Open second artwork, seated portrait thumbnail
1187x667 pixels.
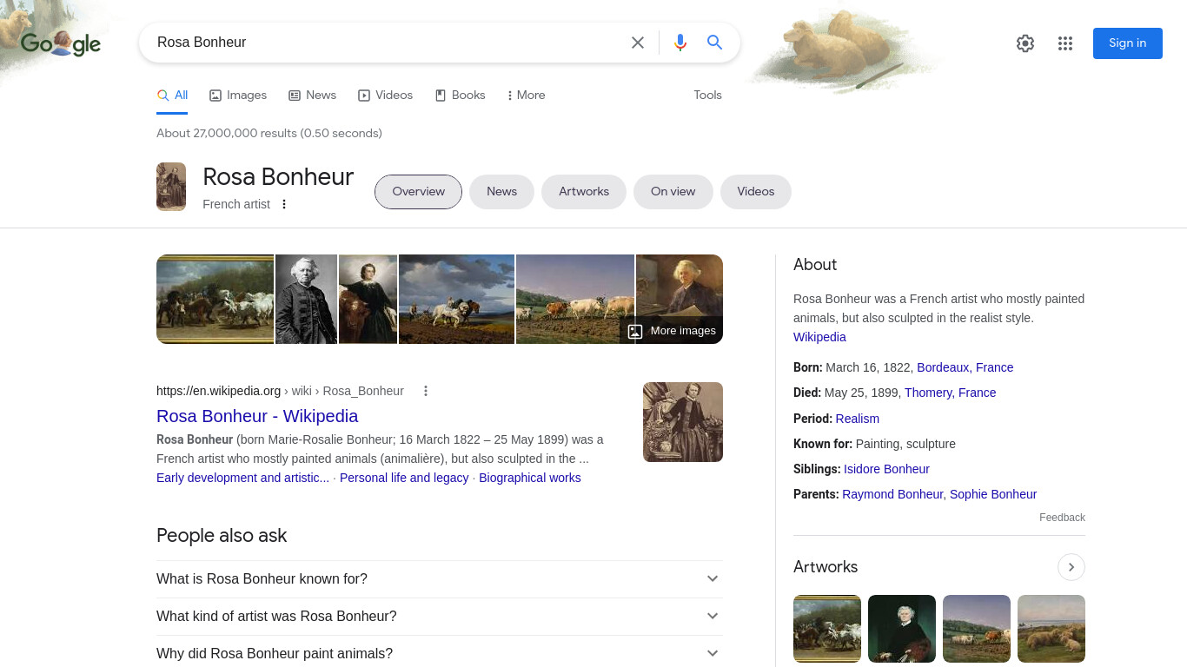tap(902, 629)
